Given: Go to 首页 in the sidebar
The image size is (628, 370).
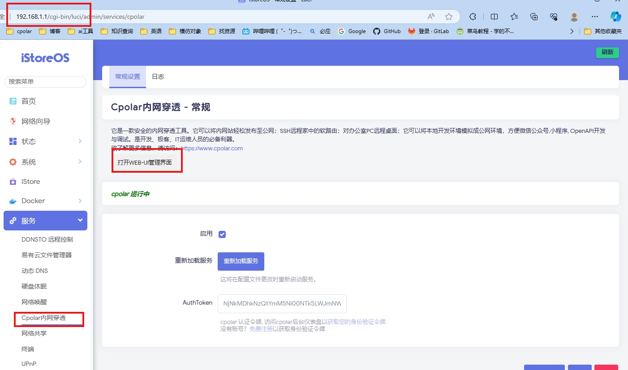Looking at the screenshot, I should [x=45, y=101].
